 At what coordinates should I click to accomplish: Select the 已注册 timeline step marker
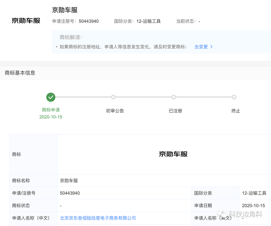[x=174, y=97]
